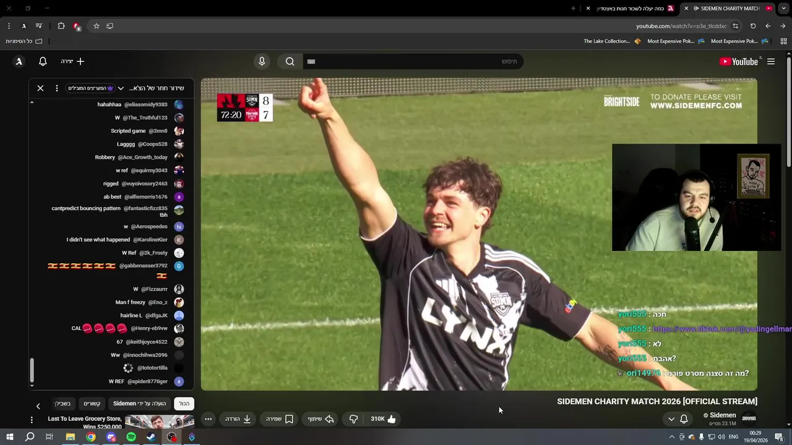Open 'Last To Leave Grocery Store' video thumbnail
This screenshot has width=792, height=445.
[160, 423]
